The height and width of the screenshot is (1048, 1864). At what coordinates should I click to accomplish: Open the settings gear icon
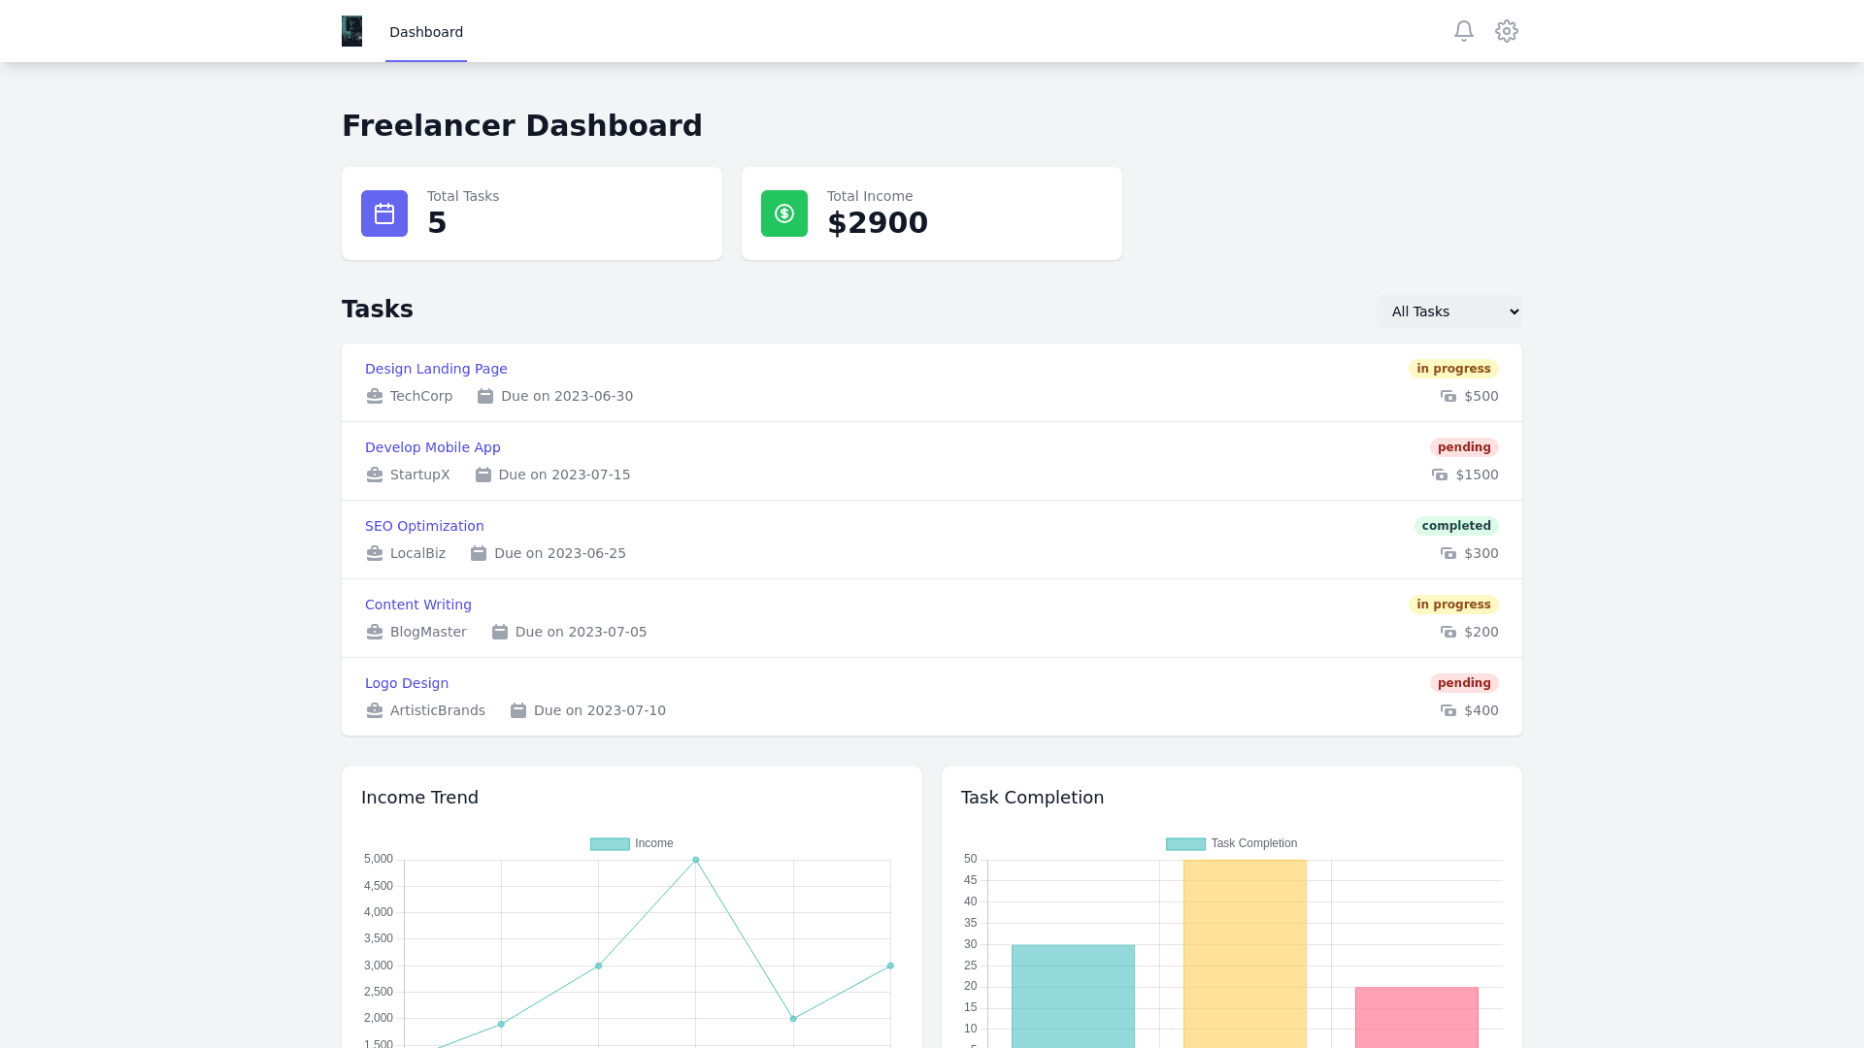(1507, 31)
